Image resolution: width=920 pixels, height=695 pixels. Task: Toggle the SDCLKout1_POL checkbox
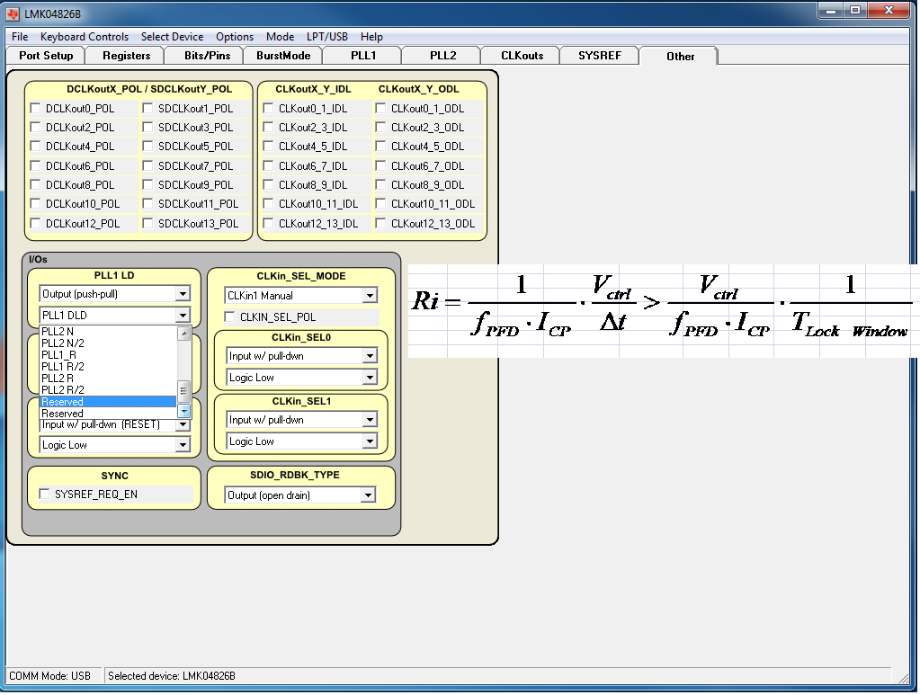147,109
